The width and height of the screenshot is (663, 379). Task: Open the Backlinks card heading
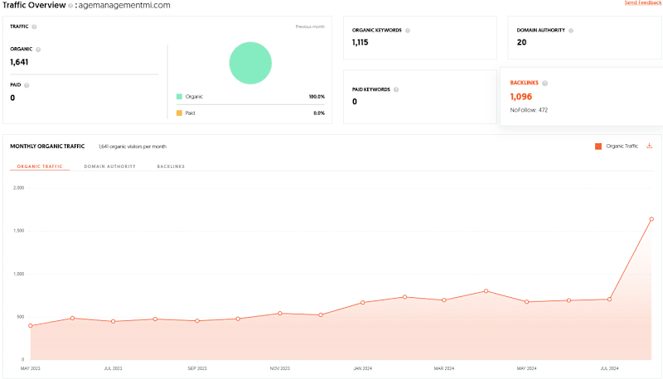[525, 83]
